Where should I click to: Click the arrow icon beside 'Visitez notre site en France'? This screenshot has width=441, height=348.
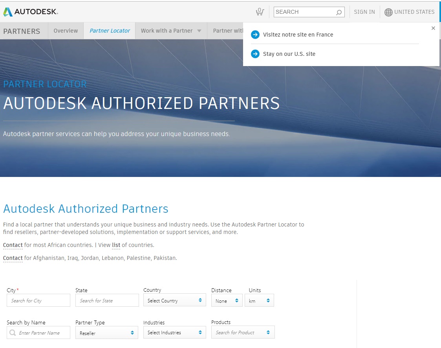click(x=255, y=35)
